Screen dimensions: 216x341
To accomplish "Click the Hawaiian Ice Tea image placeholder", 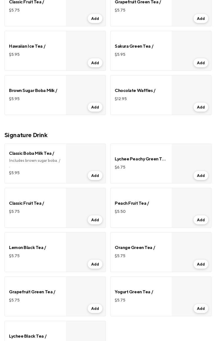I will (x=86, y=45).
